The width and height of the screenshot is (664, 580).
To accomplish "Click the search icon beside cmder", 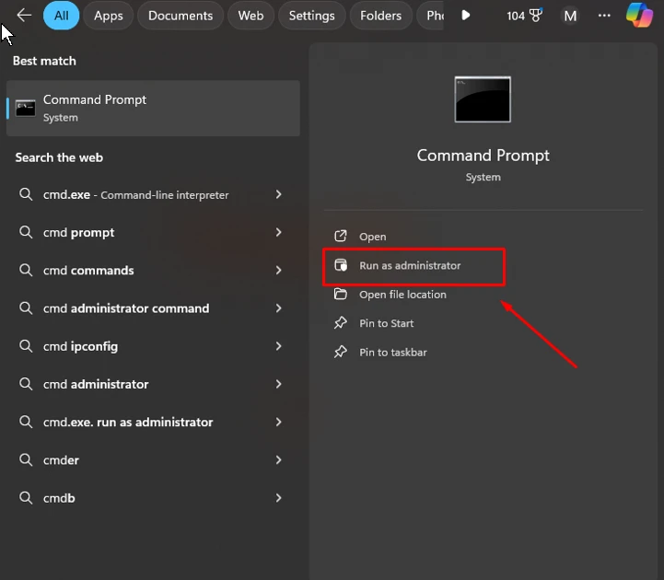I will 26,459.
